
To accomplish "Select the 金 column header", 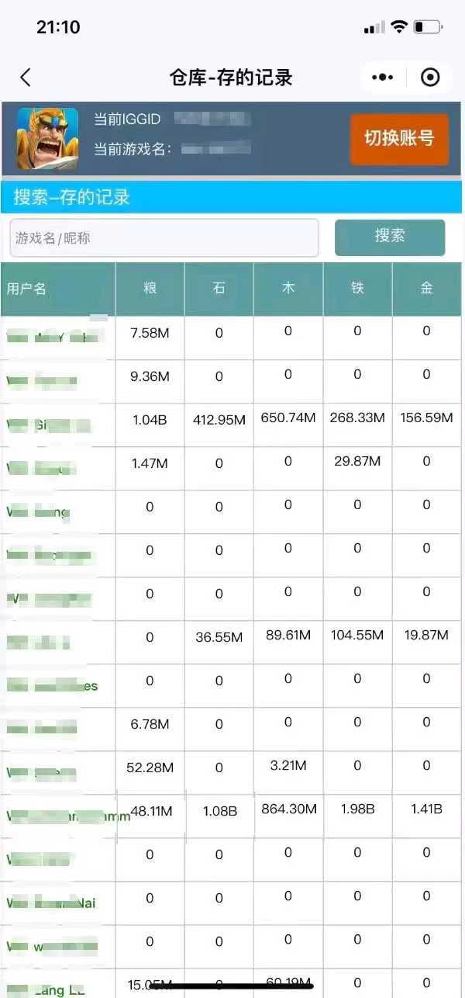I will pyautogui.click(x=426, y=289).
